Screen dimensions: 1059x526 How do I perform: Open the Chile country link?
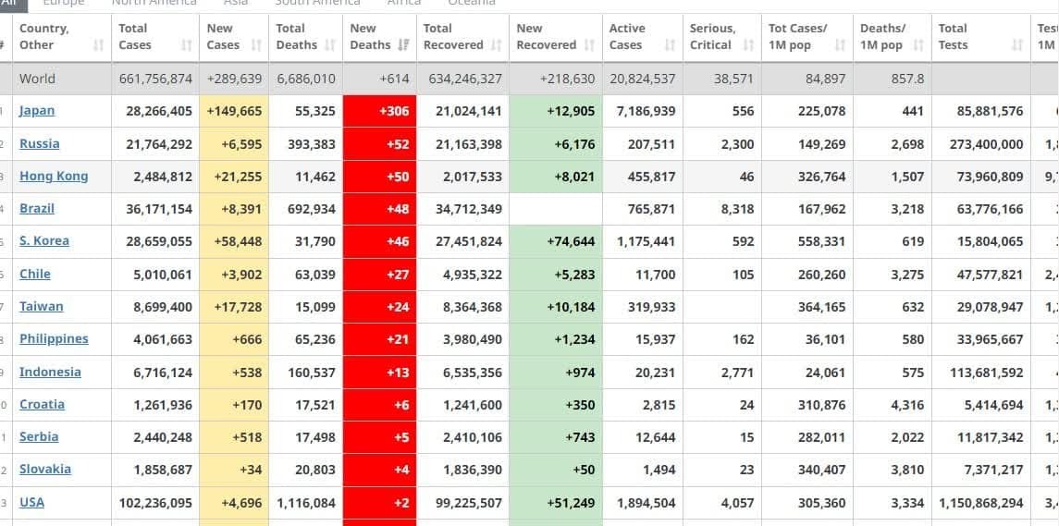click(x=35, y=275)
